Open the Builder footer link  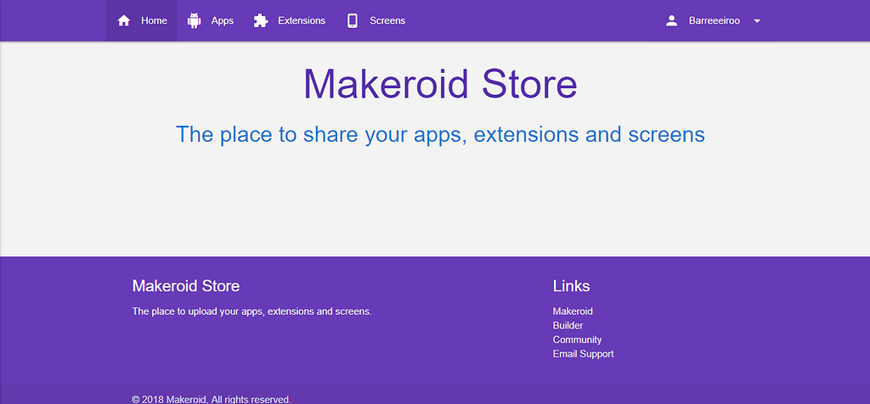568,325
